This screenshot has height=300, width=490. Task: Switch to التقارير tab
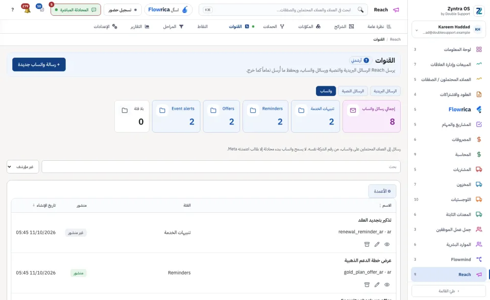pyautogui.click(x=140, y=27)
